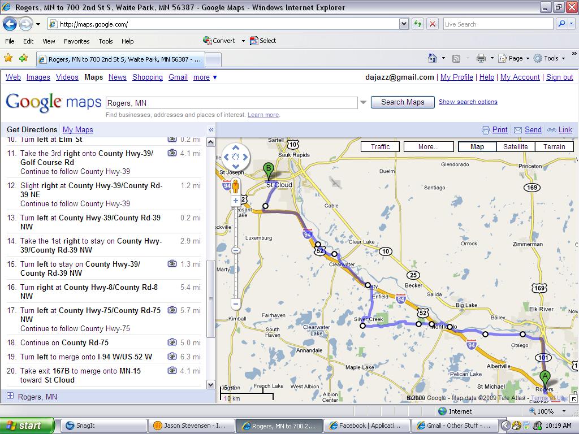Open the View menu

(49, 41)
